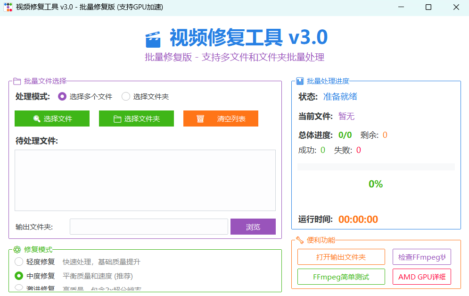
Task: Click the folder icon on 批量文件选择 panel header
Action: 17,80
